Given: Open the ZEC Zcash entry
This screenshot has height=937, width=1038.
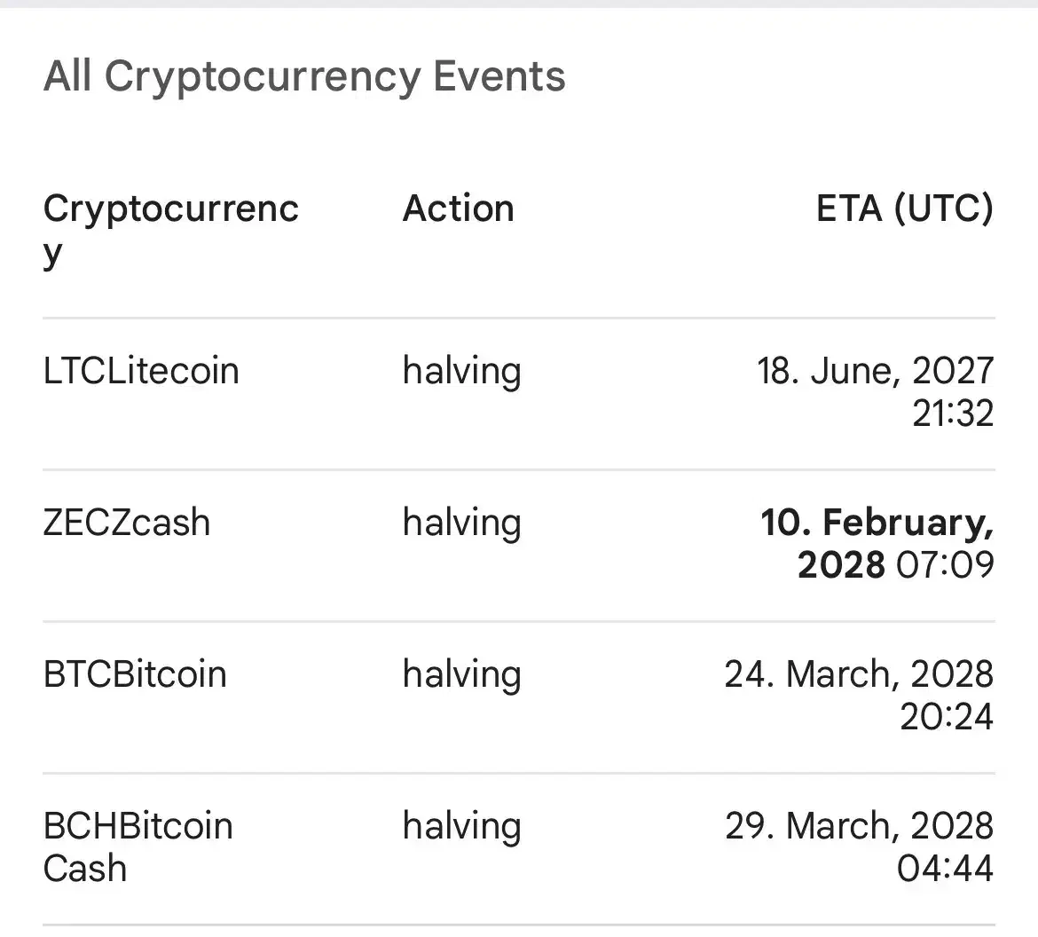Looking at the screenshot, I should coord(127,523).
